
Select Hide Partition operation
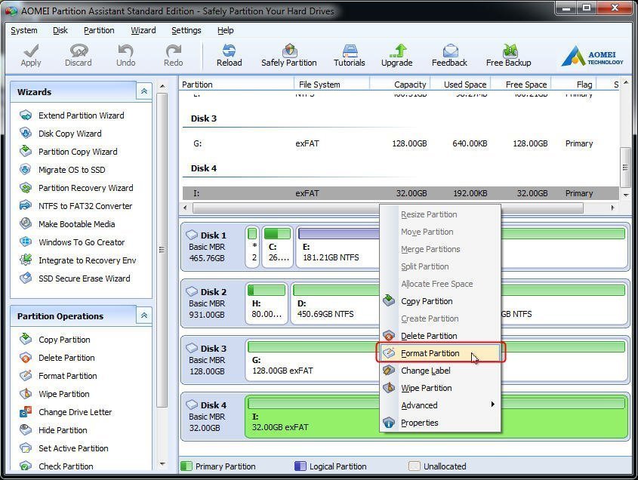[54, 430]
